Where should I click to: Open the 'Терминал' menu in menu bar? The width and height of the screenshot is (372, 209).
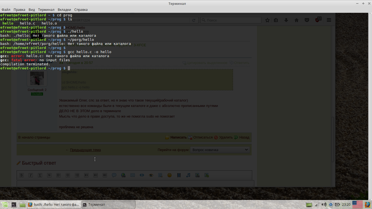point(46,10)
